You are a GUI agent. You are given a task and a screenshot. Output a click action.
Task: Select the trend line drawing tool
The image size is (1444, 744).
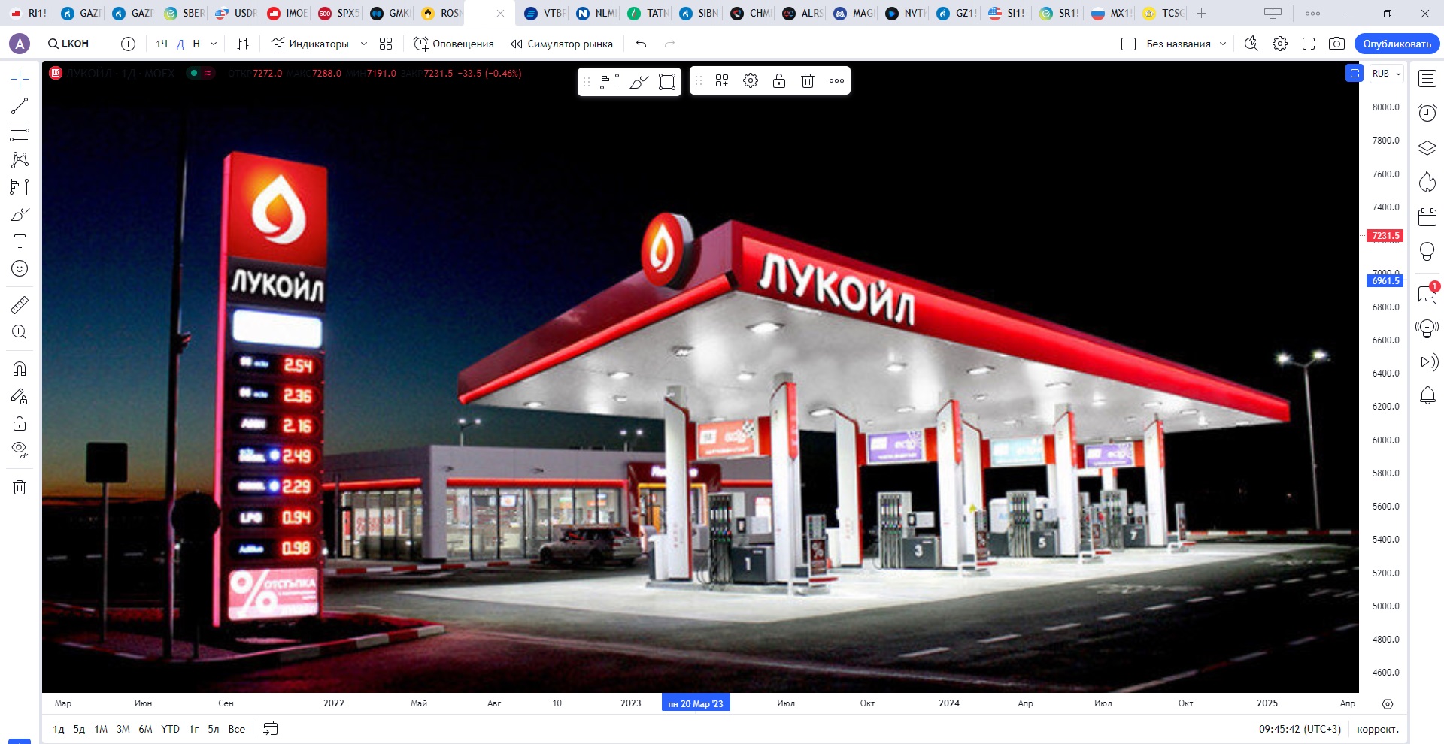[20, 106]
